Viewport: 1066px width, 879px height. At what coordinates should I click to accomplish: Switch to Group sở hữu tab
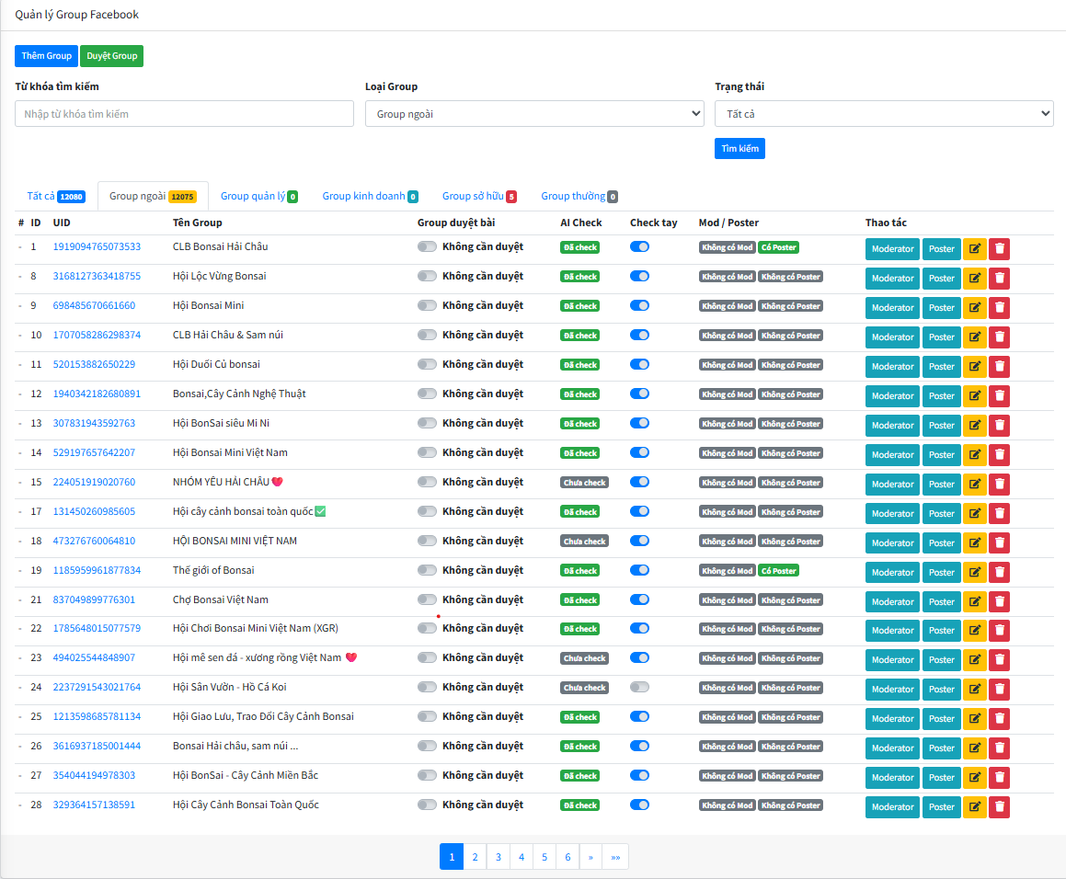point(479,196)
